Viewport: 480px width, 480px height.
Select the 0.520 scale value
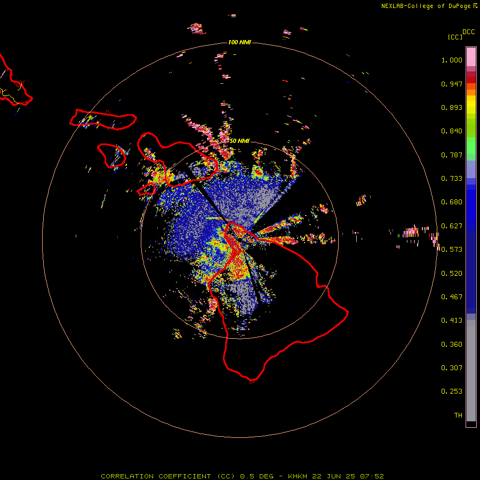coord(452,274)
